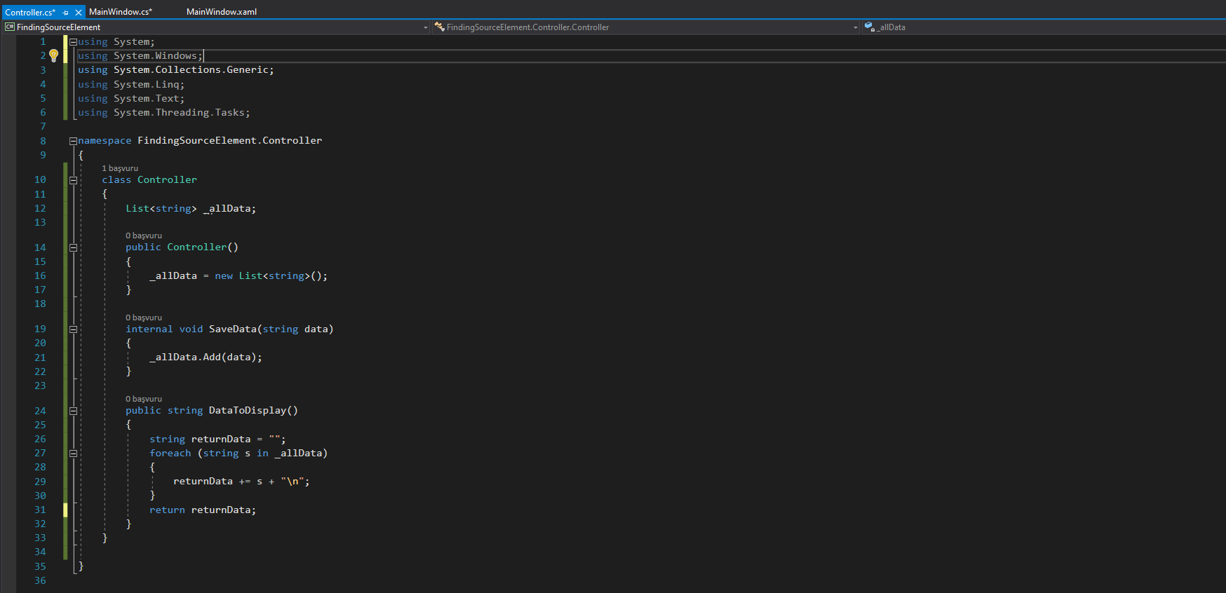The height and width of the screenshot is (593, 1226).
Task: Open the '0 başvuru' CodeLens above Controller() constructor
Action: point(144,236)
